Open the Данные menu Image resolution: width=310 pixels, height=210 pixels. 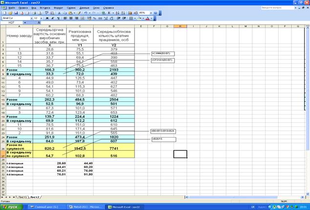coord(85,8)
